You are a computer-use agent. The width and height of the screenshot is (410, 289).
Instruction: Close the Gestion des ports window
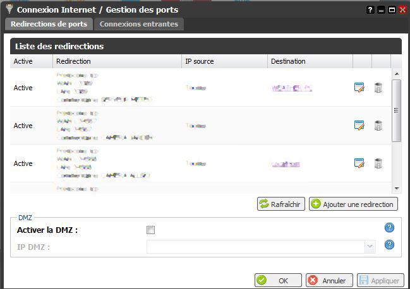pos(402,10)
